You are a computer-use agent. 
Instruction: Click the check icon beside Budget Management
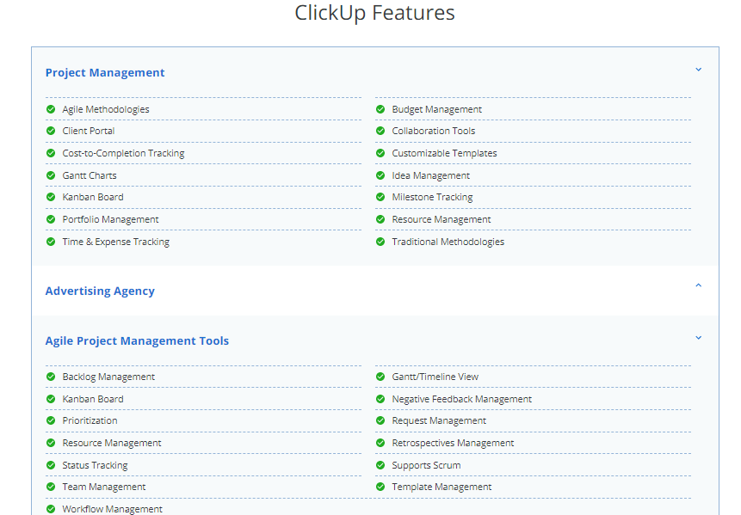point(380,109)
